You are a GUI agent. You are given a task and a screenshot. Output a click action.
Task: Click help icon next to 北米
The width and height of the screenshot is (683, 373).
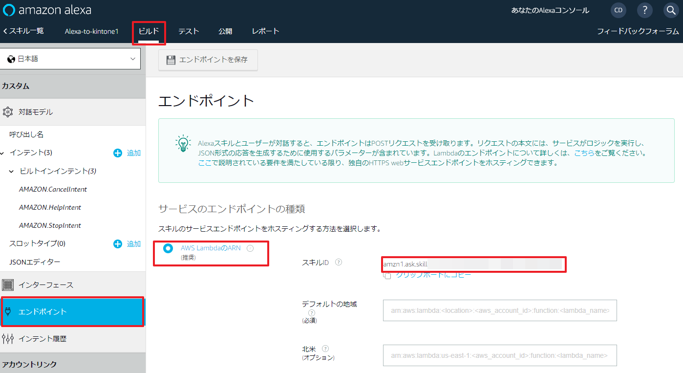(x=325, y=349)
